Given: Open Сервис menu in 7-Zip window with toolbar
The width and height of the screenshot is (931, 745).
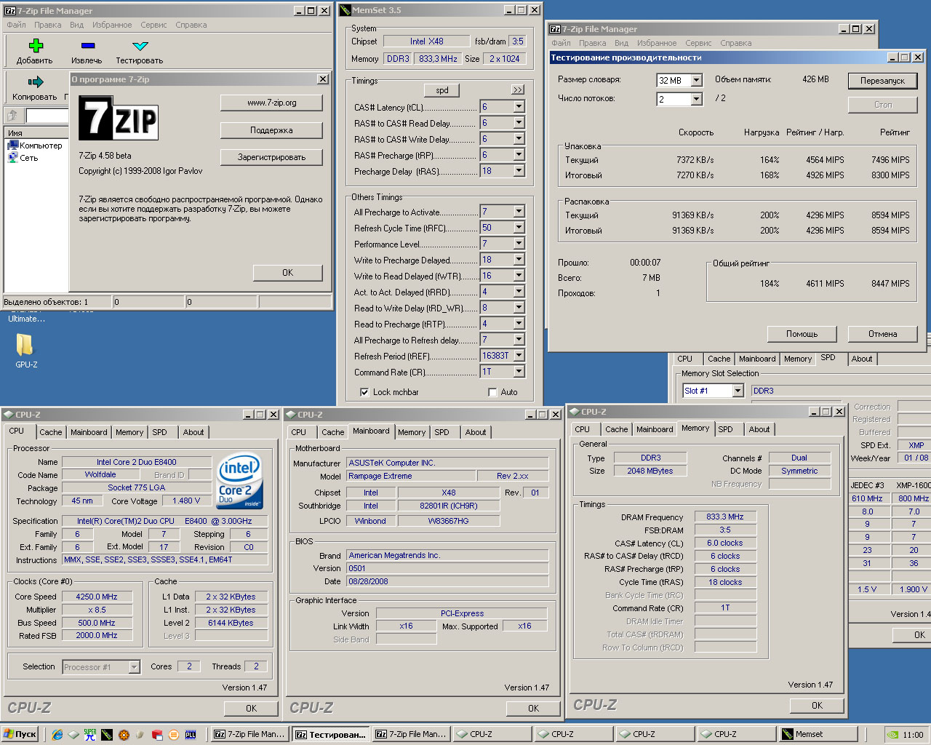Looking at the screenshot, I should click(153, 25).
